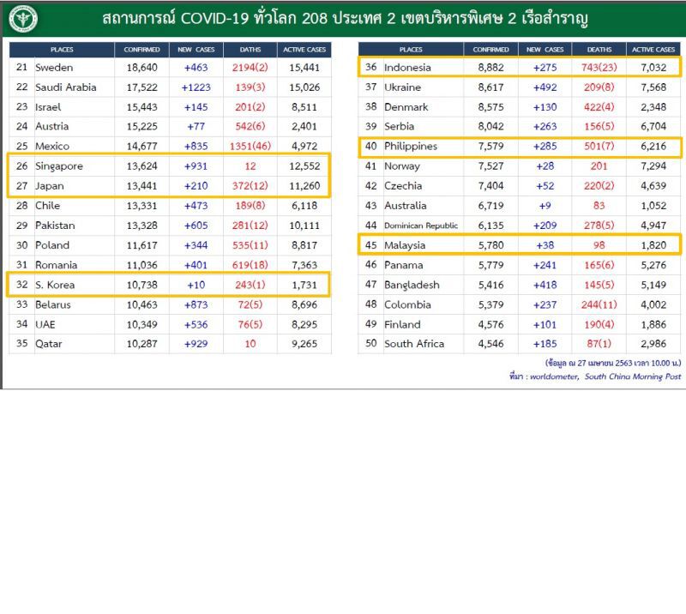686x614 pixels.
Task: Click the 'South Africa' row label
Action: (x=414, y=344)
